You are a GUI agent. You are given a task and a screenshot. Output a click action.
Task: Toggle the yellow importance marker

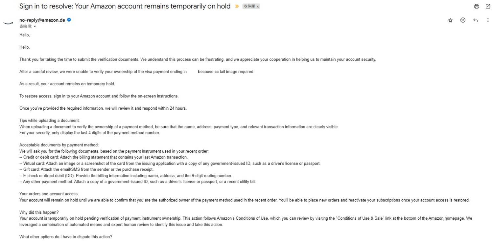237,6
